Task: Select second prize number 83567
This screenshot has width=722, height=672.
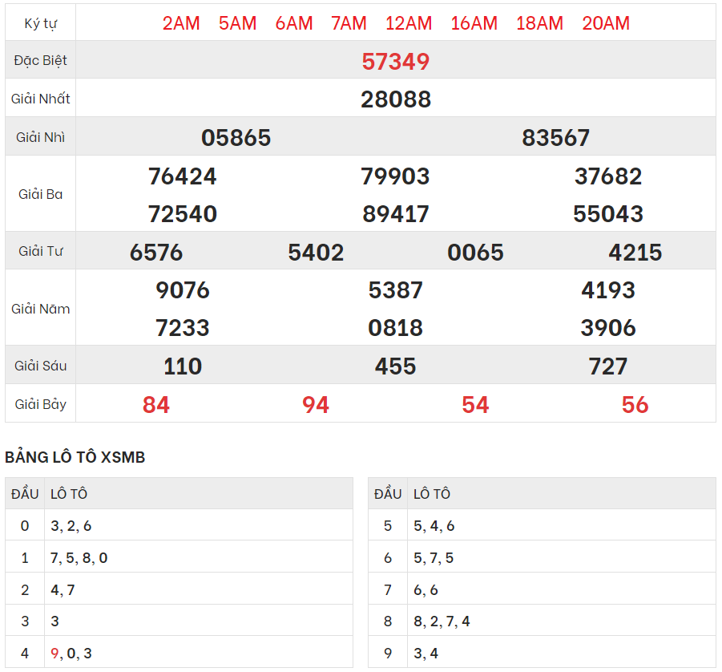Action: pos(556,138)
